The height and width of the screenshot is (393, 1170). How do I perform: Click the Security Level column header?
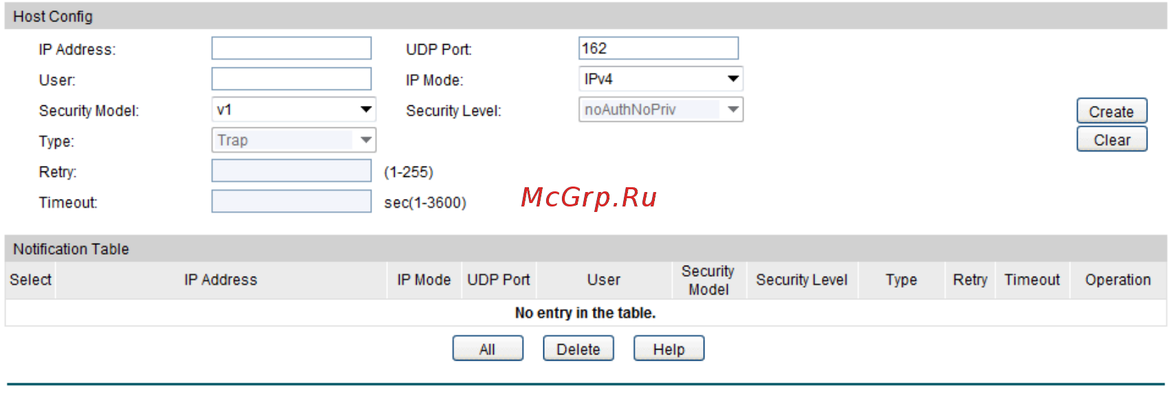pyautogui.click(x=802, y=280)
